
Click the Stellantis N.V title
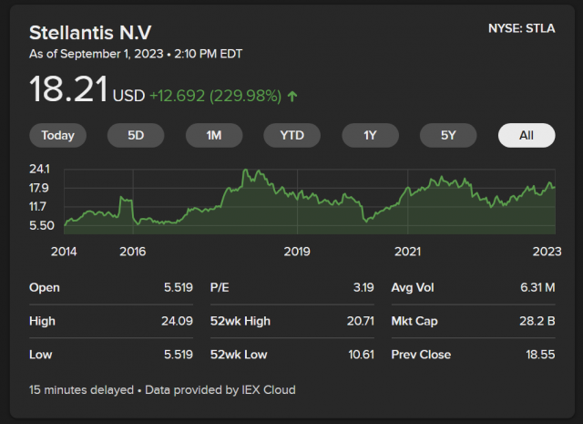[90, 33]
